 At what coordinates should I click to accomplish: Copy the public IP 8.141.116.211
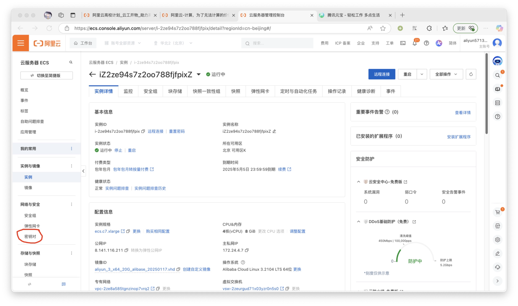(126, 250)
